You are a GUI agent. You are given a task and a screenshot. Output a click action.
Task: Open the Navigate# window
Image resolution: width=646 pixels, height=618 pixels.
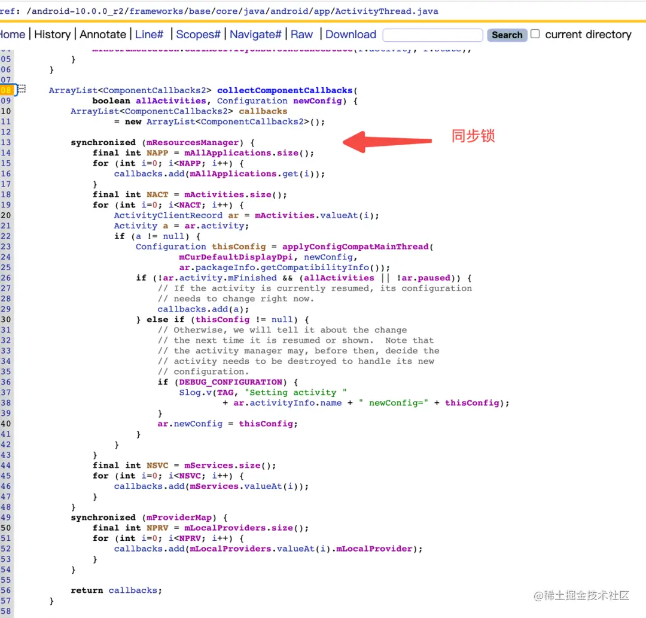tap(255, 35)
